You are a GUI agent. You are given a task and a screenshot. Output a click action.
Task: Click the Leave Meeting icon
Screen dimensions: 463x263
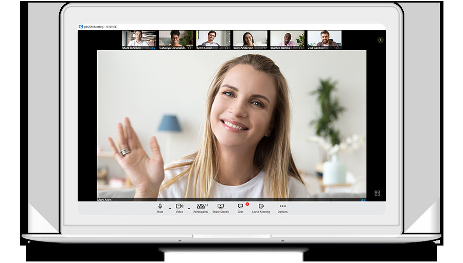coord(261,206)
